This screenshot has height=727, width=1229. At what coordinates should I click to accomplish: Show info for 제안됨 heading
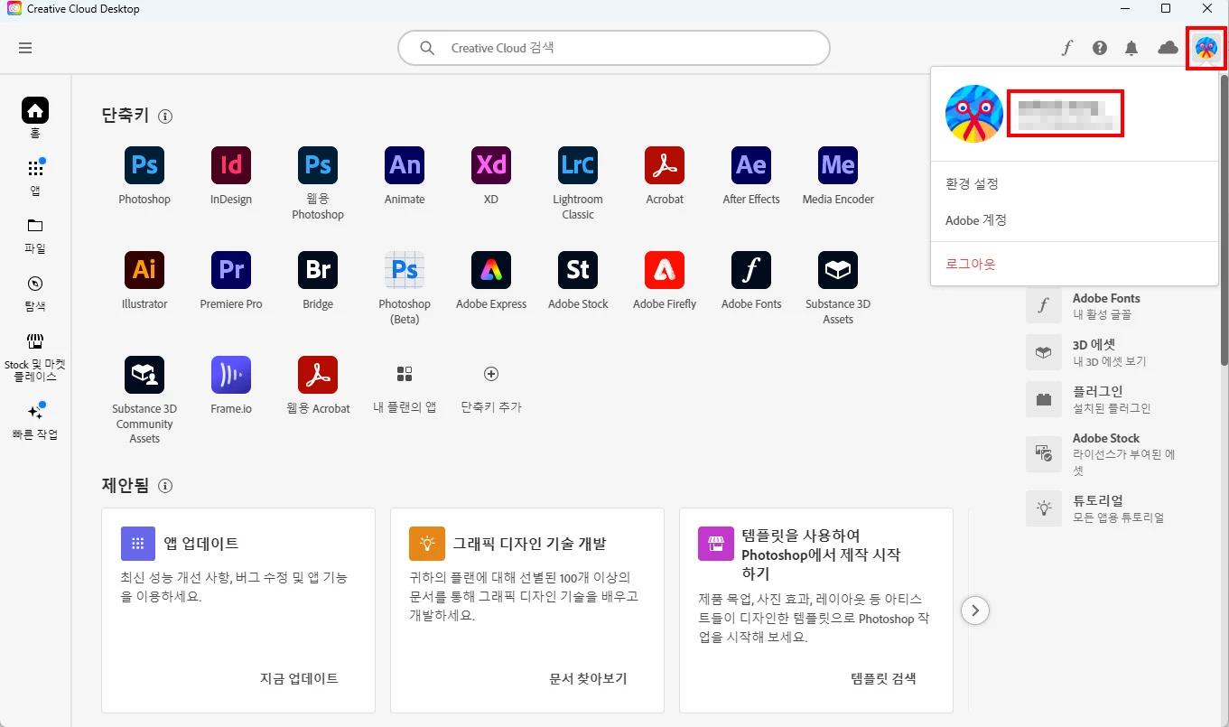[165, 486]
